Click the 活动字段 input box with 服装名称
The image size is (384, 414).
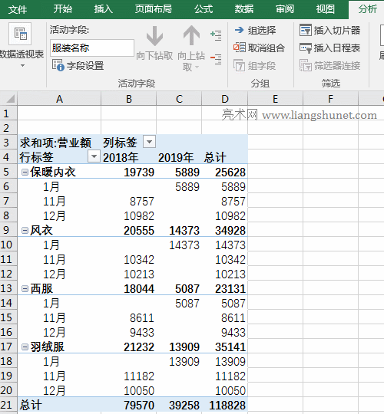(x=92, y=48)
